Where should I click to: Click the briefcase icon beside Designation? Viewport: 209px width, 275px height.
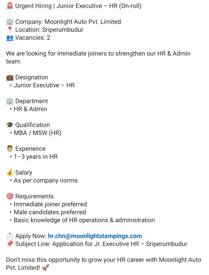tap(10, 77)
